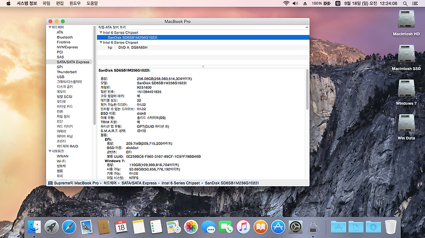Open 시스템 정보 application menu
Image resolution: width=425 pixels, height=238 pixels.
pyautogui.click(x=27, y=4)
